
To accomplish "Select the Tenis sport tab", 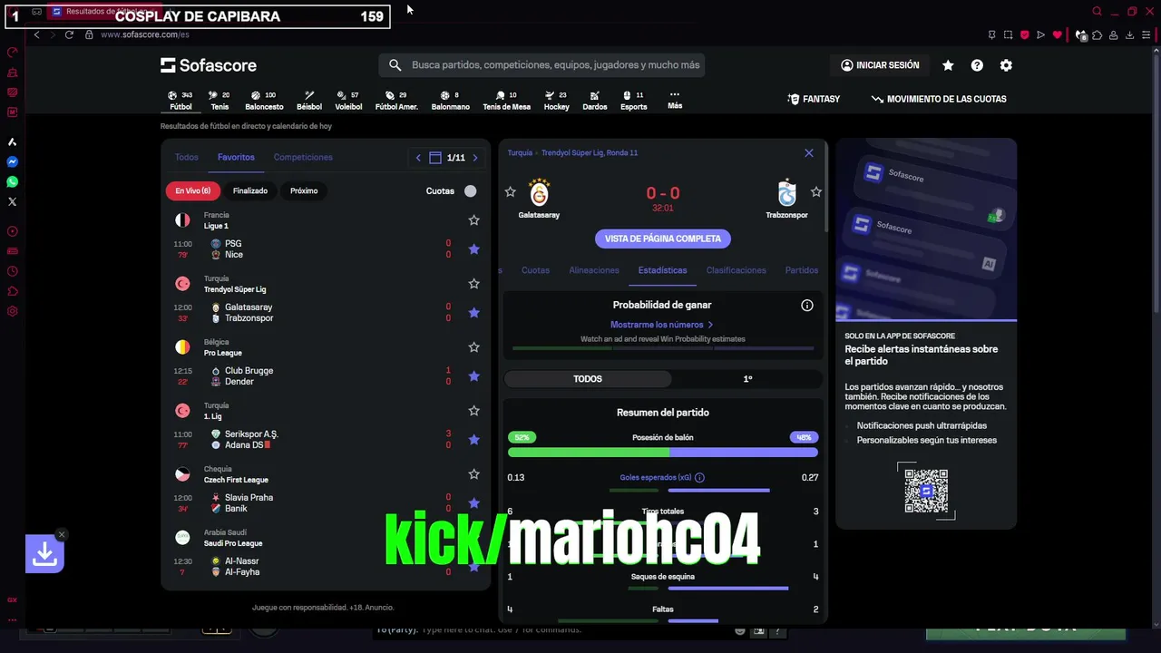I will pos(220,101).
